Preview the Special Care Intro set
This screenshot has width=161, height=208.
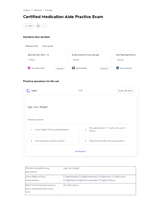click(60, 68)
